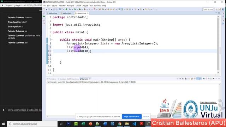Image resolution: width=226 pixels, height=127 pixels.
Task: Click 'lista.add(10);' on code line 10
Action: coord(79,51)
